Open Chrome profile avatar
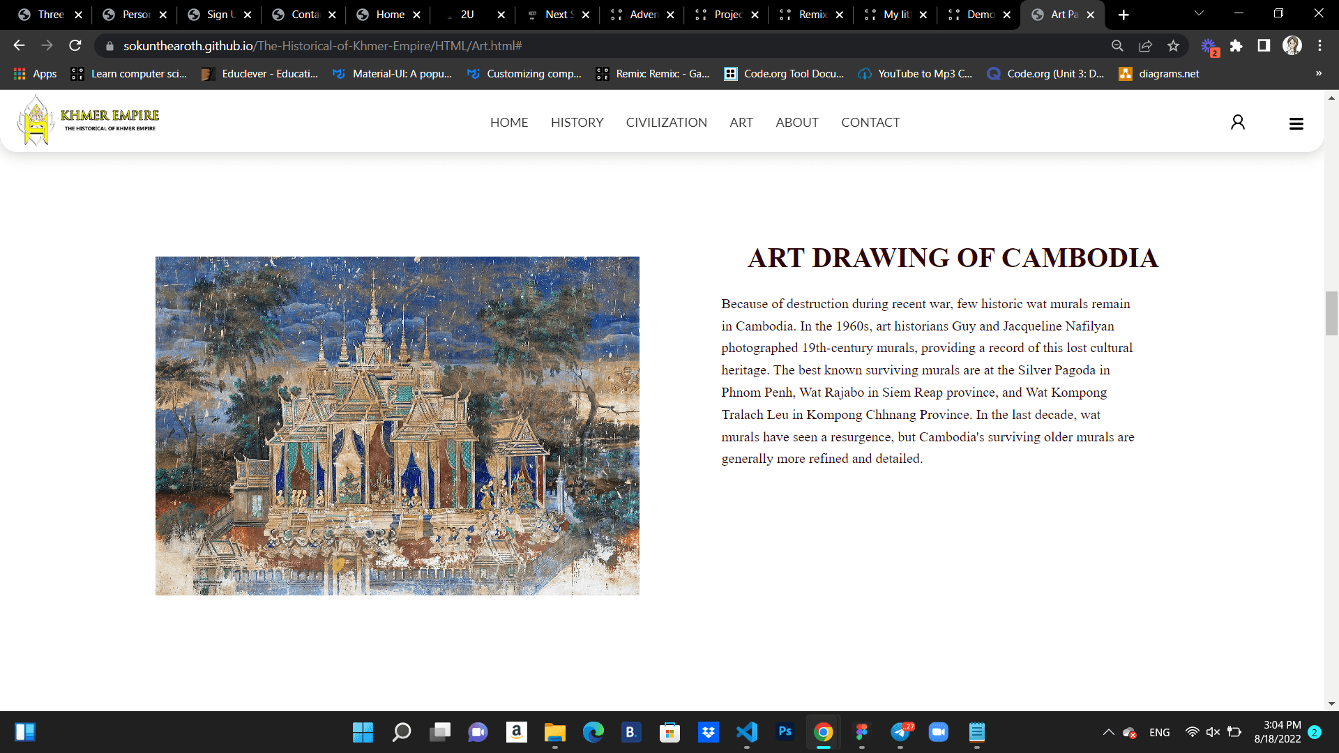Screen dimensions: 1339x753 click(1292, 45)
